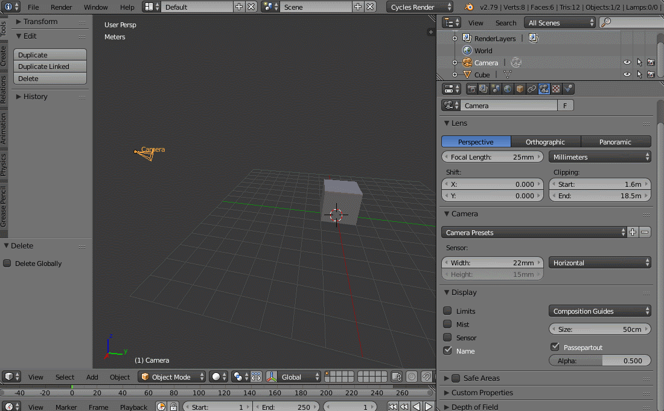Enable the Limits display checkbox
Screen dimensions: 664x411
[x=447, y=311]
